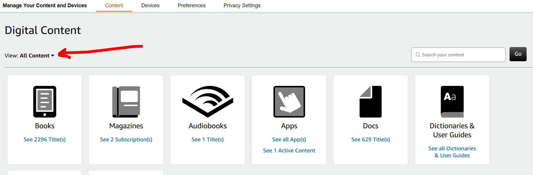Click the Dictionaries Aa book icon
The height and width of the screenshot is (175, 533).
(452, 102)
